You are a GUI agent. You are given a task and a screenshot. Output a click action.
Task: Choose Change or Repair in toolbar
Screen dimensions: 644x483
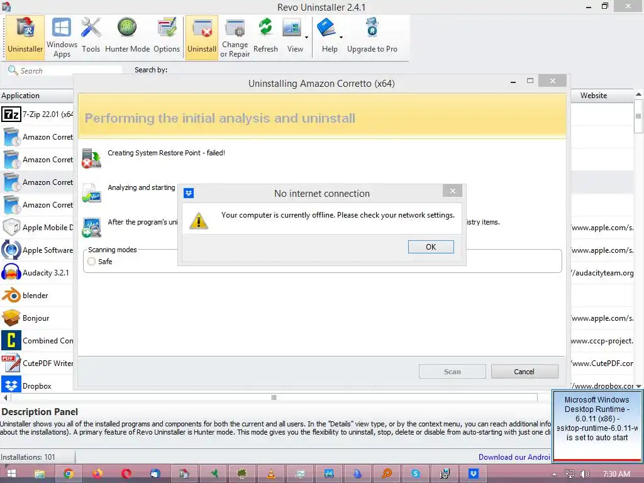[x=235, y=38]
